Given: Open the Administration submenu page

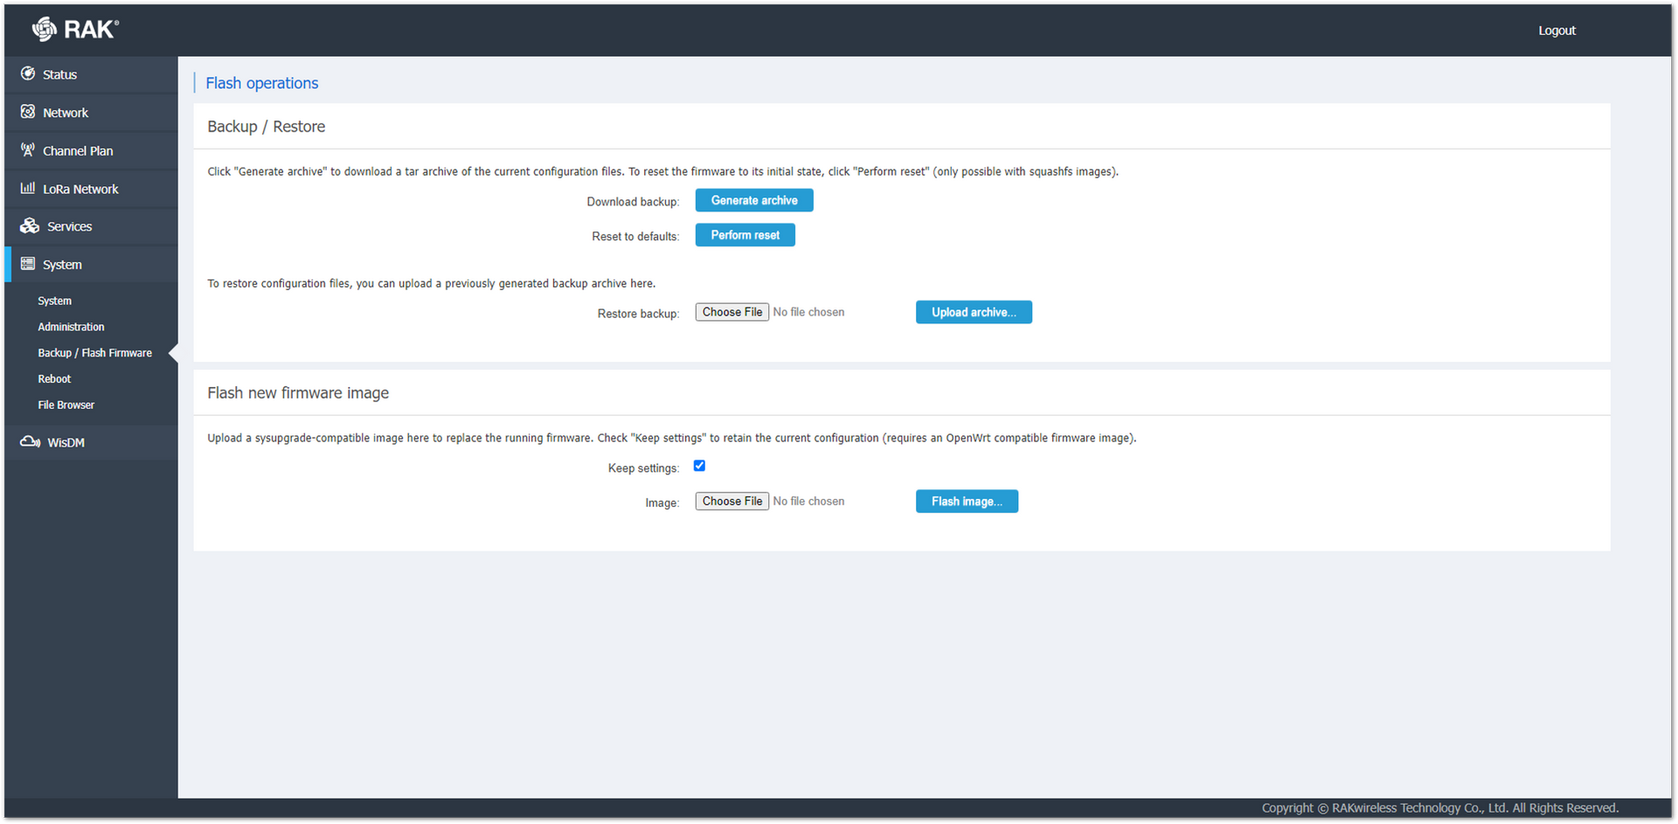Looking at the screenshot, I should pyautogui.click(x=71, y=327).
